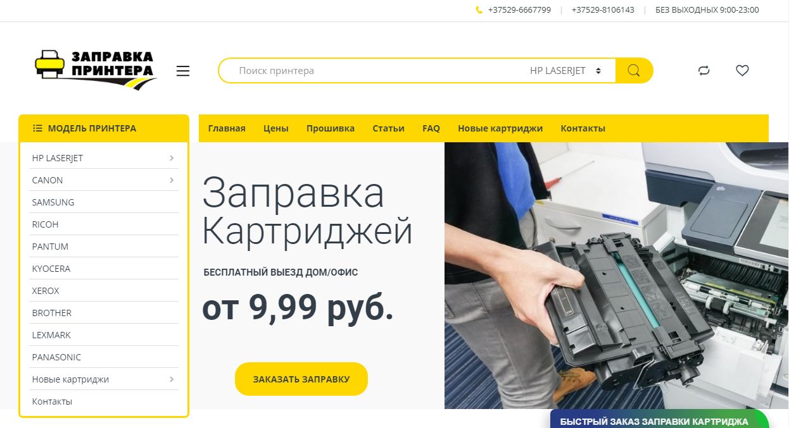Open the FAQ menu item
Screen dimensions: 789x428
tap(431, 128)
